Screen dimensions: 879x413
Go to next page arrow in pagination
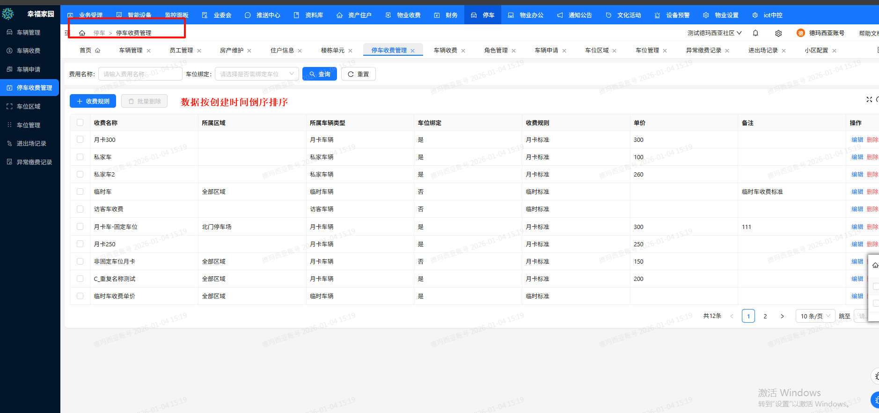tap(782, 316)
